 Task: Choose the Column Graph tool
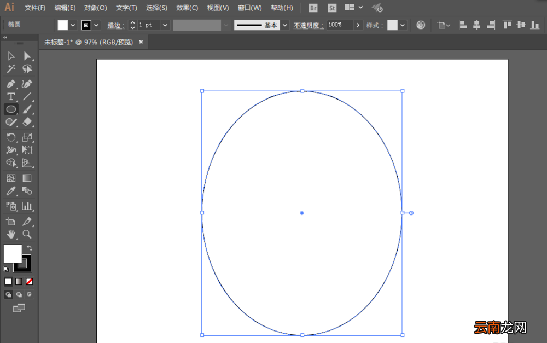pyautogui.click(x=27, y=206)
